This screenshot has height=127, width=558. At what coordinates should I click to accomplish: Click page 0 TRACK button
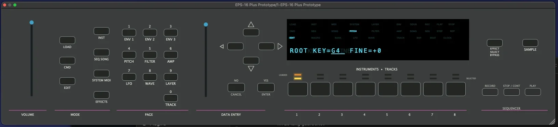click(x=171, y=98)
